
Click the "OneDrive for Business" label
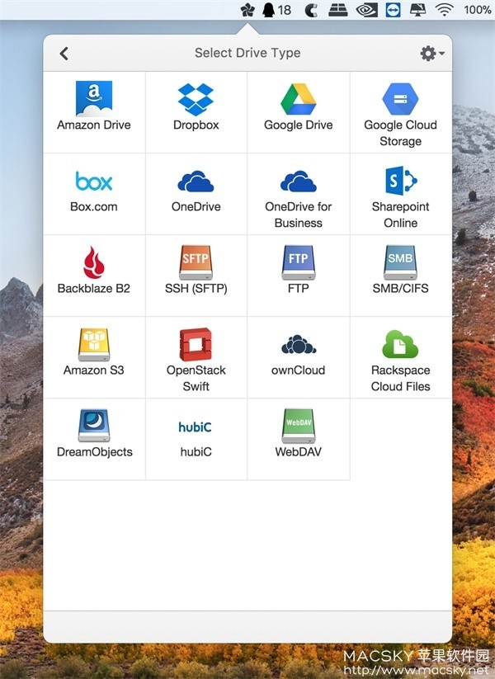(299, 215)
